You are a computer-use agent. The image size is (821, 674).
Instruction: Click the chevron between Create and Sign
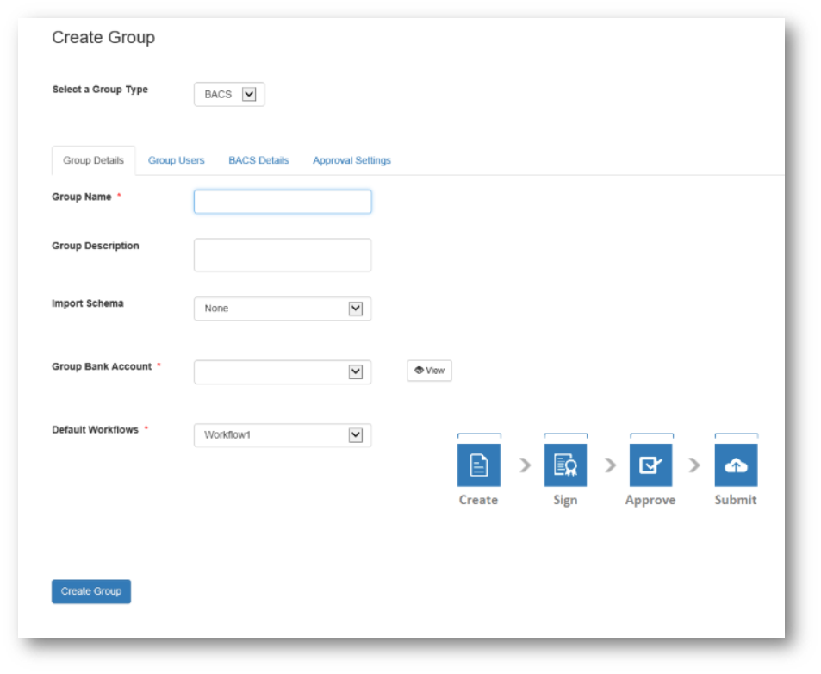pyautogui.click(x=525, y=465)
